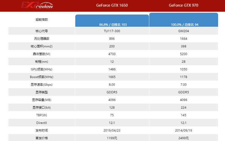Click the 100.0% ranking 94 blue bar

click(x=184, y=20)
